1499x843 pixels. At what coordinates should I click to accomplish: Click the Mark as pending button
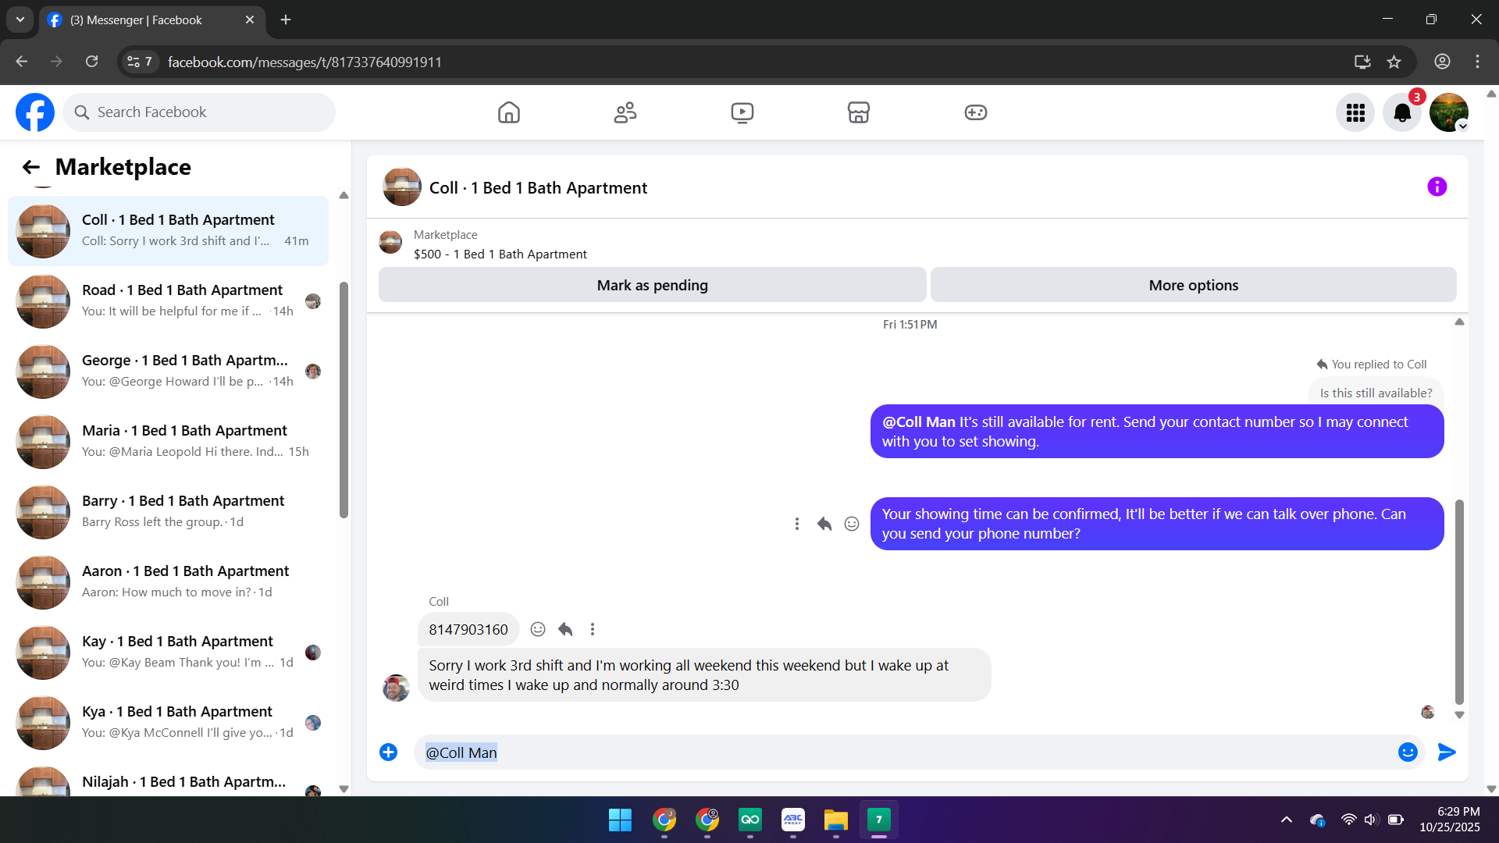(x=652, y=285)
